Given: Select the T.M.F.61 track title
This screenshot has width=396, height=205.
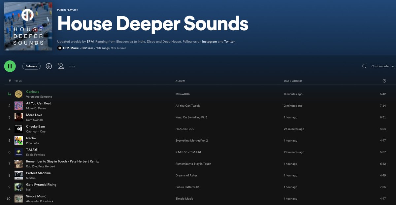Looking at the screenshot, I should pyautogui.click(x=32, y=150).
